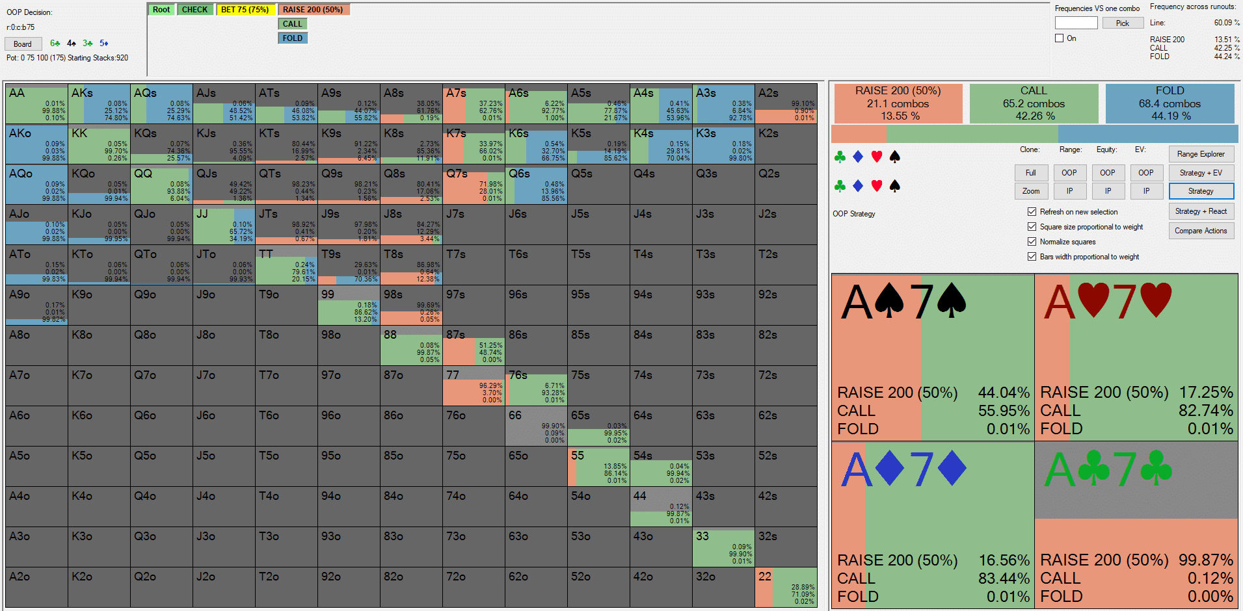Toggle the 'Refresh on new selection' checkbox

[x=1032, y=212]
